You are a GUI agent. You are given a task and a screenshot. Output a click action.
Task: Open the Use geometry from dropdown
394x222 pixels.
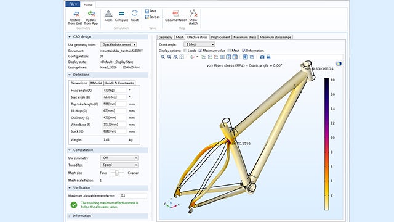pyautogui.click(x=118, y=44)
